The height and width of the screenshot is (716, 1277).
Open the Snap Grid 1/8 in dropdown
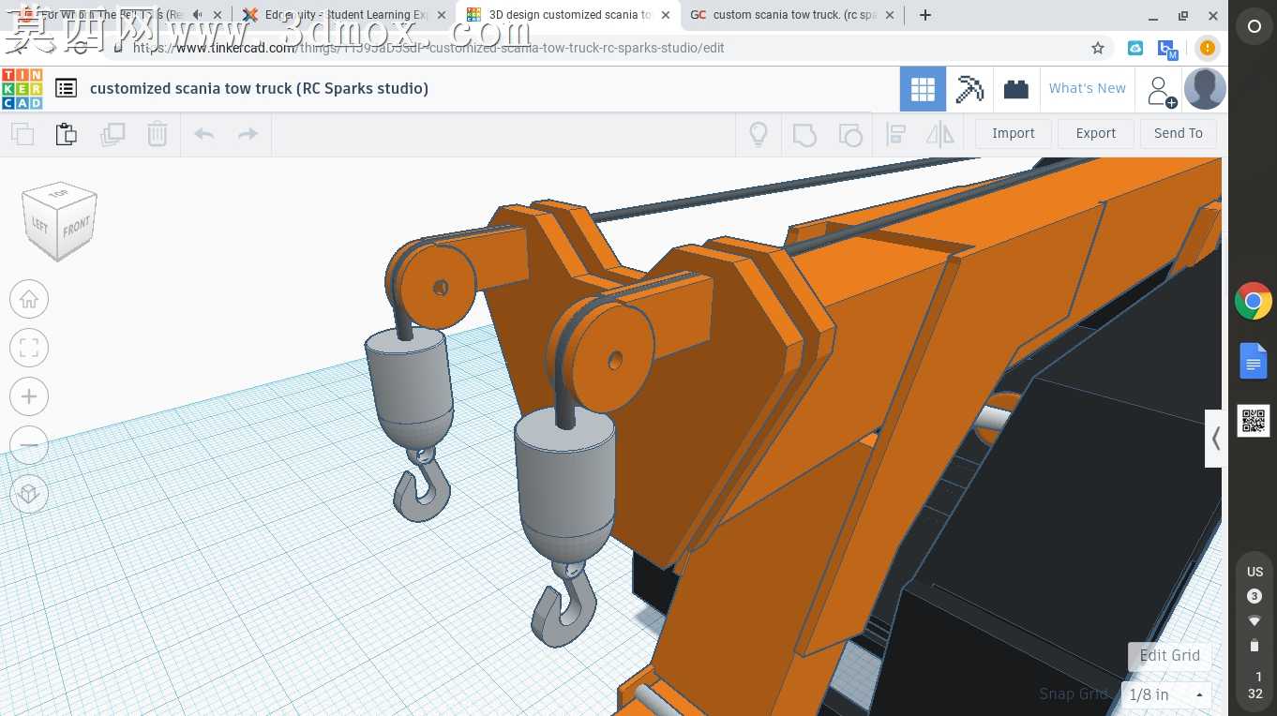pyautogui.click(x=1166, y=694)
